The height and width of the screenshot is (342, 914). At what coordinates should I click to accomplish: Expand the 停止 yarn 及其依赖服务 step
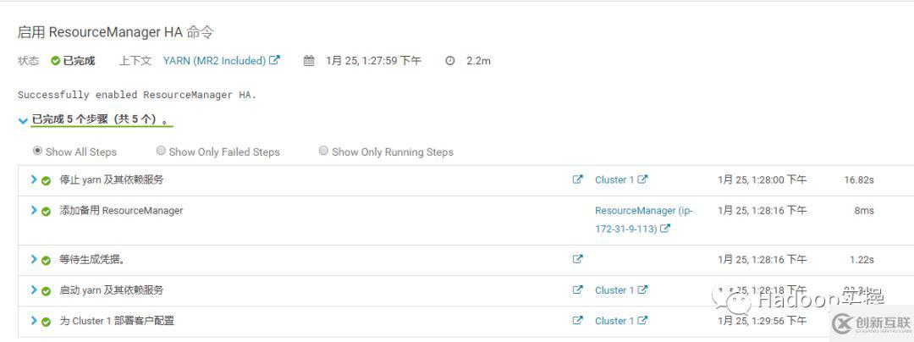coord(34,179)
